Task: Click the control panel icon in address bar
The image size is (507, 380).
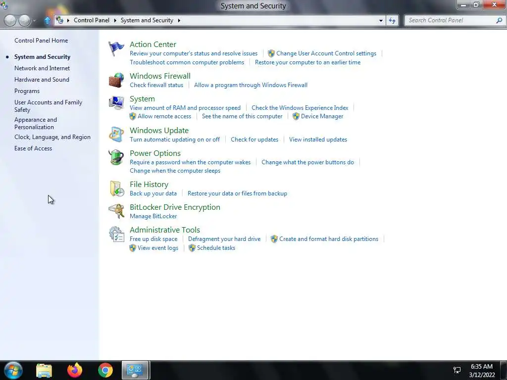Action: [59, 20]
